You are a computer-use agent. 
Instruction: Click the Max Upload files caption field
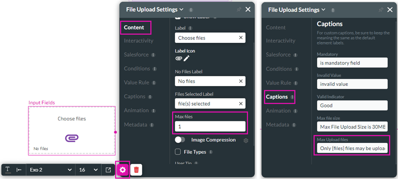coord(352,148)
